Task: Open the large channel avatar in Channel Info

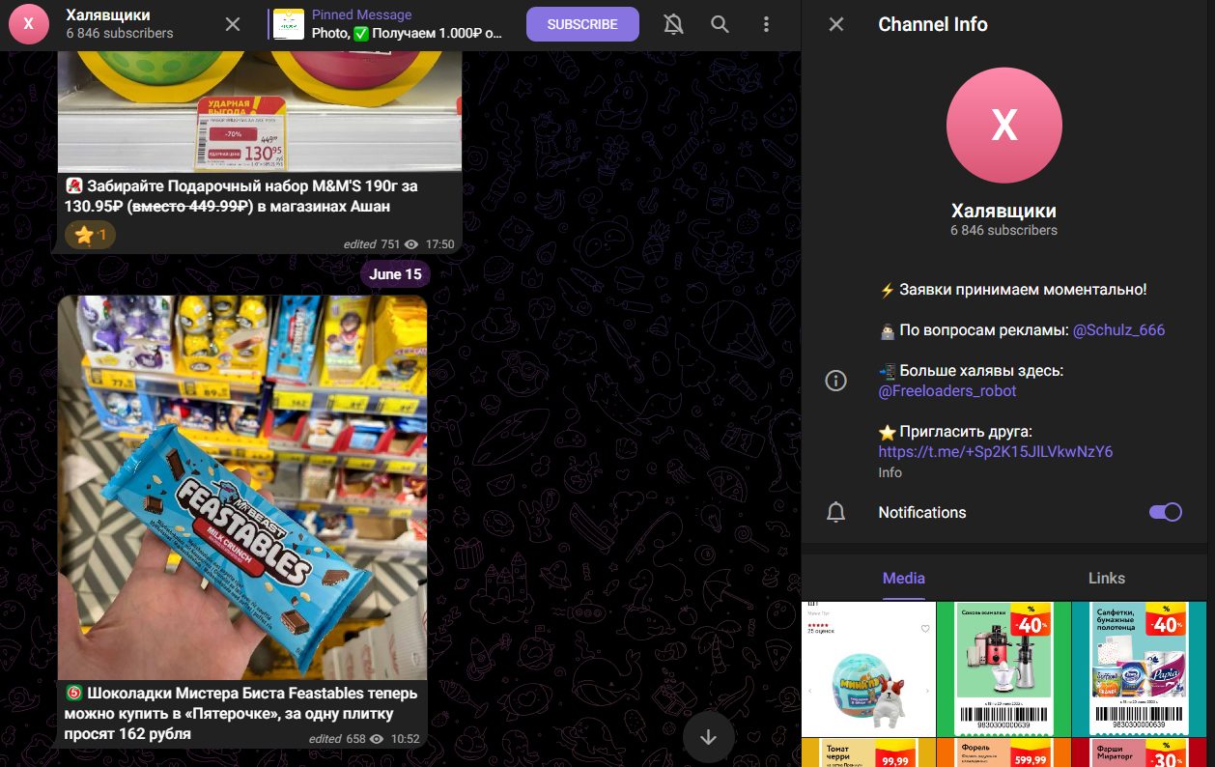Action: pos(1004,126)
